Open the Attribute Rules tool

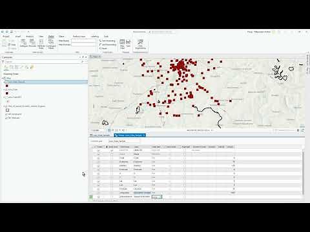41,44
